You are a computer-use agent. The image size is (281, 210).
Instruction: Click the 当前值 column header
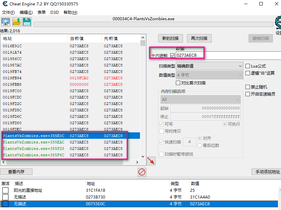tap(85, 38)
